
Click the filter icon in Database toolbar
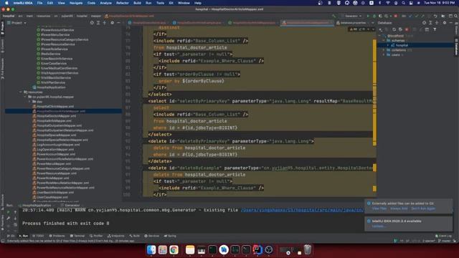(435, 29)
